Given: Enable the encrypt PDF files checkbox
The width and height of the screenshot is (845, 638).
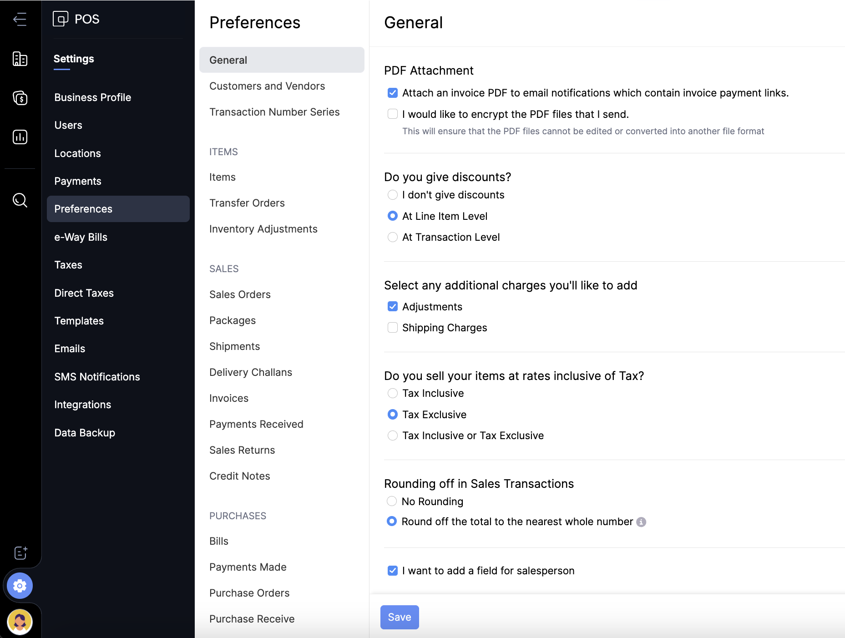Looking at the screenshot, I should (392, 114).
